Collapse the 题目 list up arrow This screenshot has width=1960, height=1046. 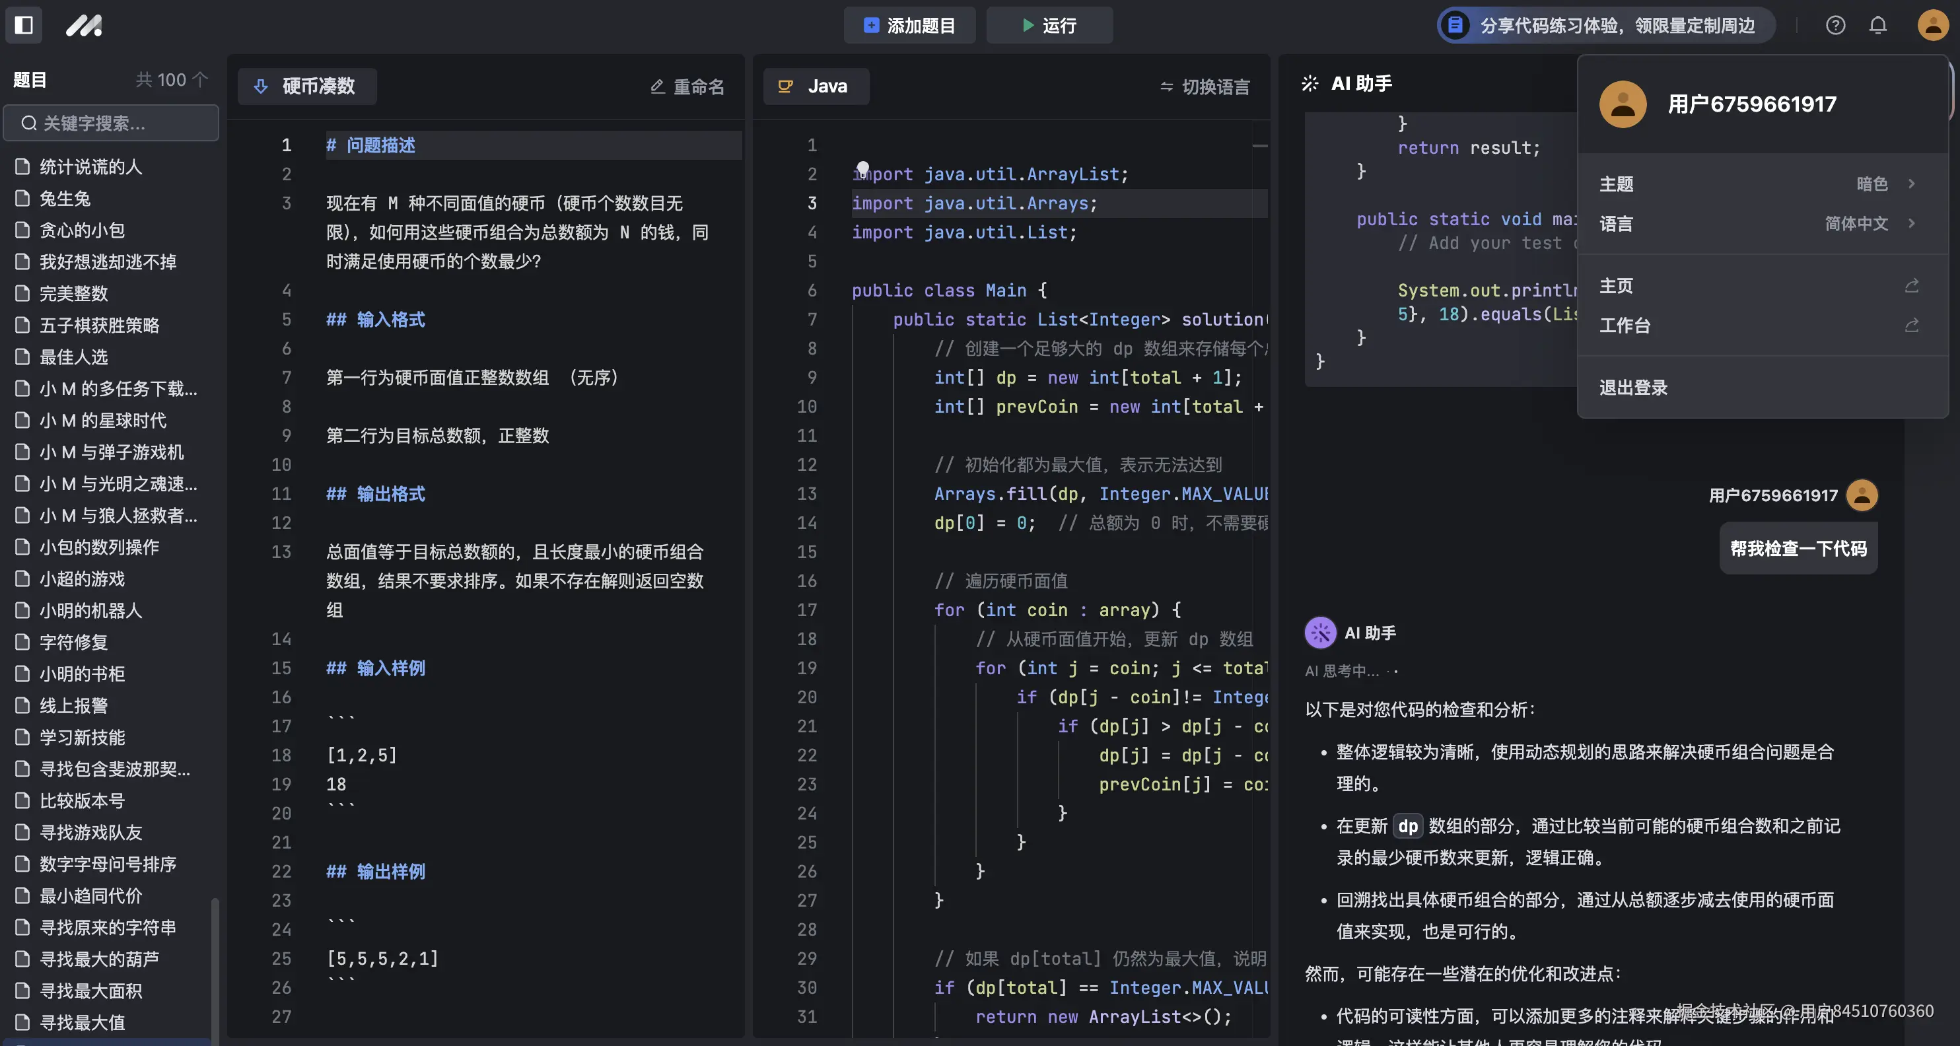pyautogui.click(x=200, y=80)
